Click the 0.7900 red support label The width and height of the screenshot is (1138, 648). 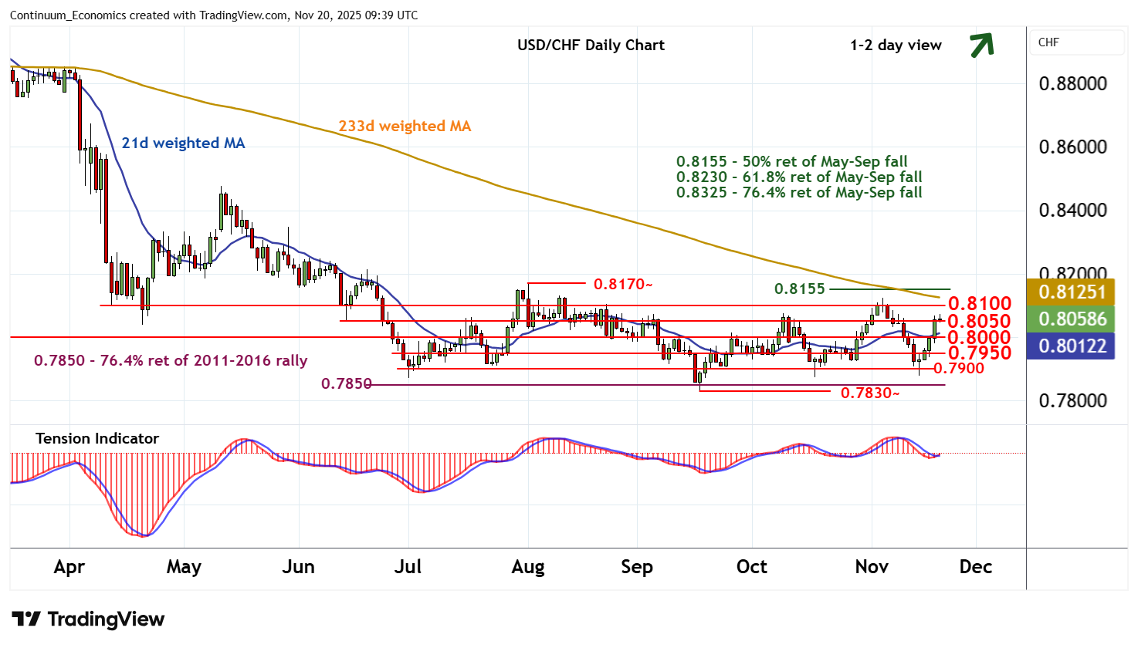coord(958,369)
